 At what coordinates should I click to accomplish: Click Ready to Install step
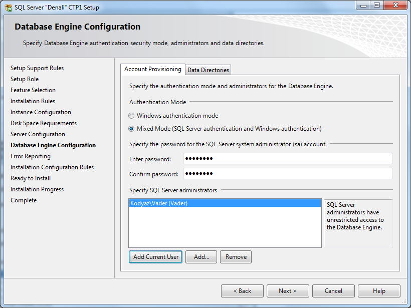[x=31, y=178]
